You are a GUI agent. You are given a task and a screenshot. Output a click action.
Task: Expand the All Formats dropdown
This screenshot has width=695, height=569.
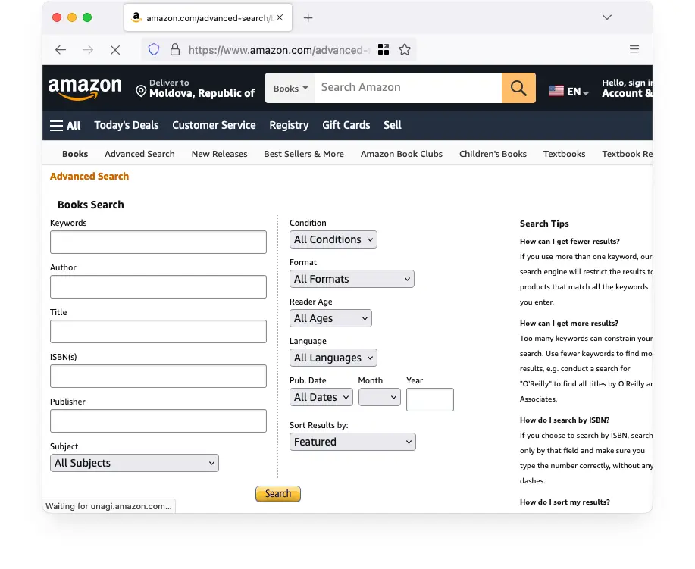[x=352, y=279]
